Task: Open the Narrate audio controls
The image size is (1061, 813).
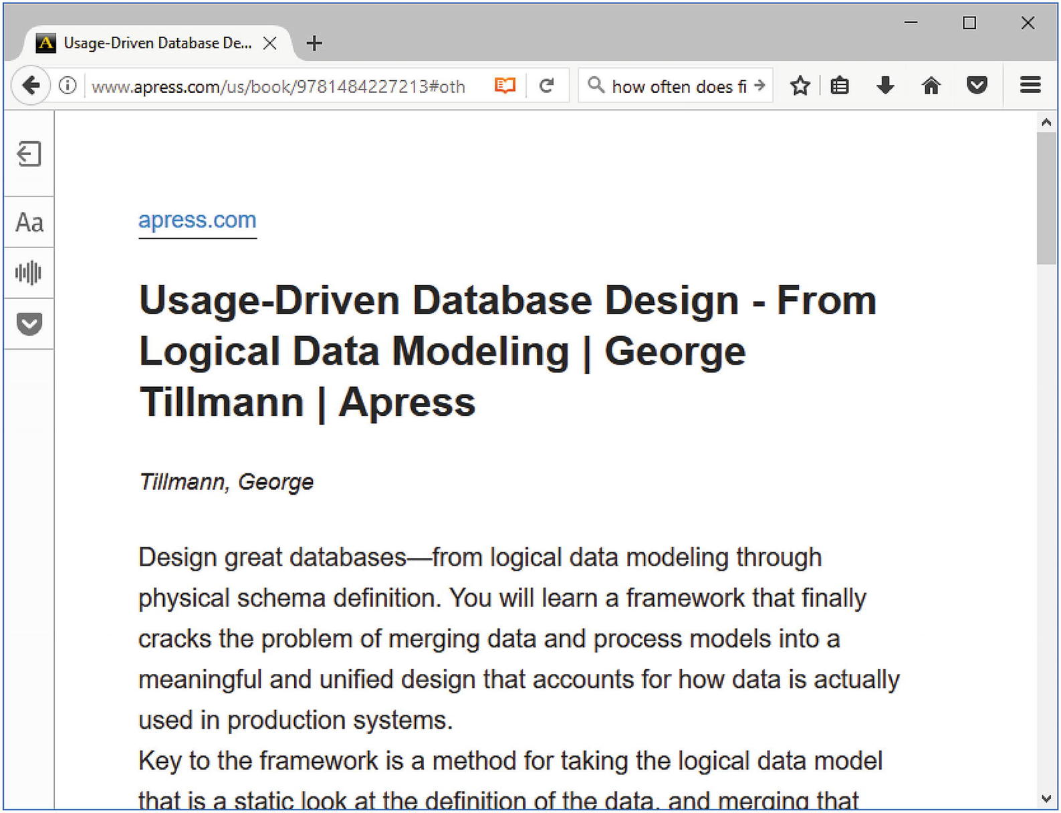Action: (x=29, y=272)
